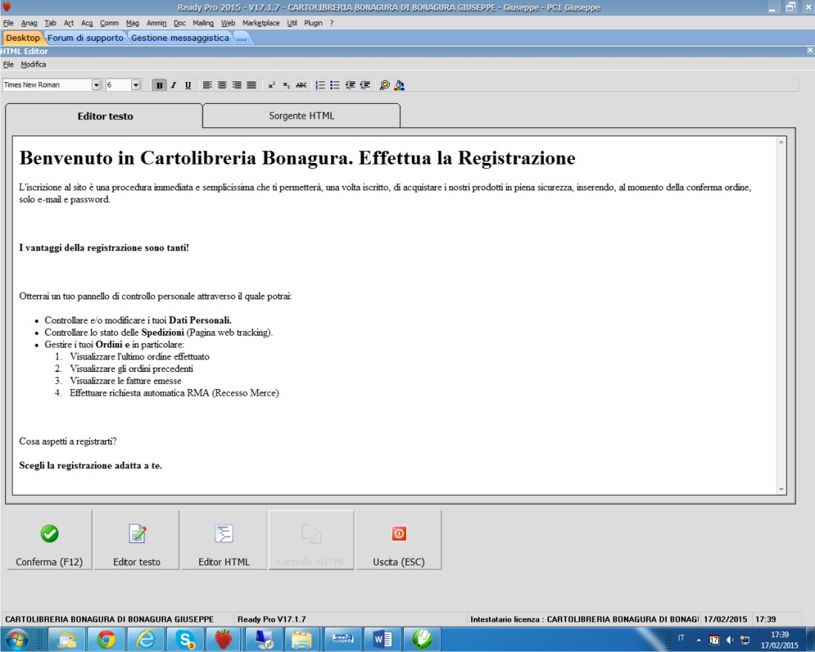Image resolution: width=815 pixels, height=652 pixels.
Task: Switch to the Desktop tab
Action: pos(23,38)
